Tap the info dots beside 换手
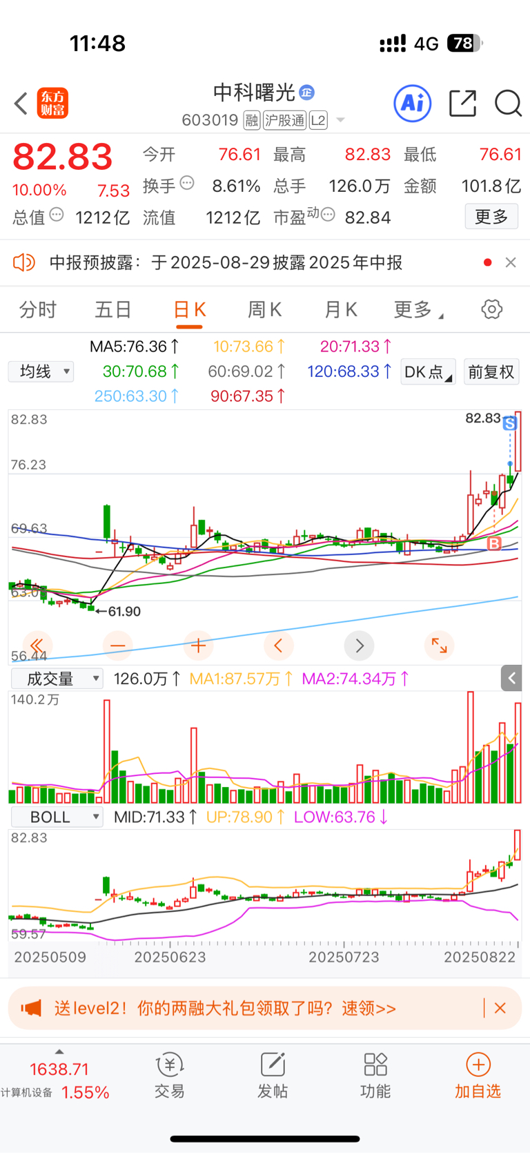The width and height of the screenshot is (530, 1153). pyautogui.click(x=187, y=183)
